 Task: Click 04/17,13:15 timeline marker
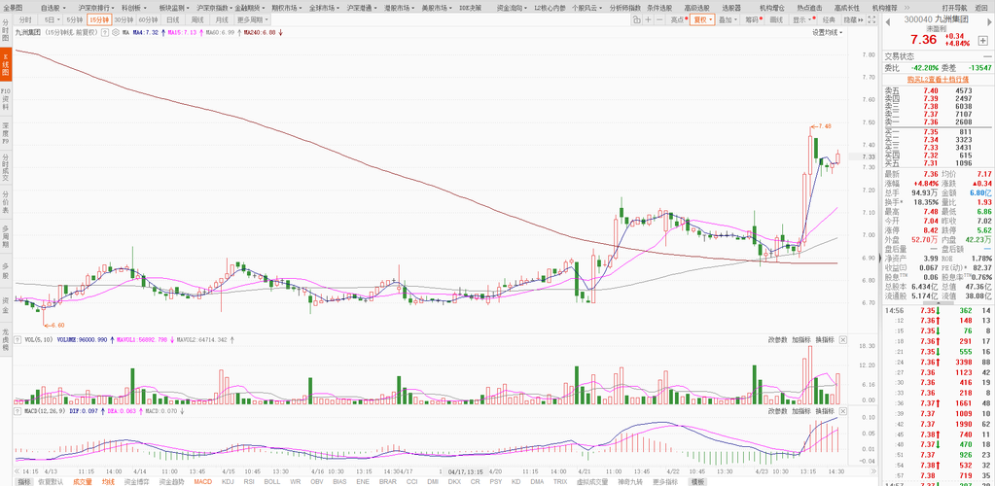(x=465, y=471)
